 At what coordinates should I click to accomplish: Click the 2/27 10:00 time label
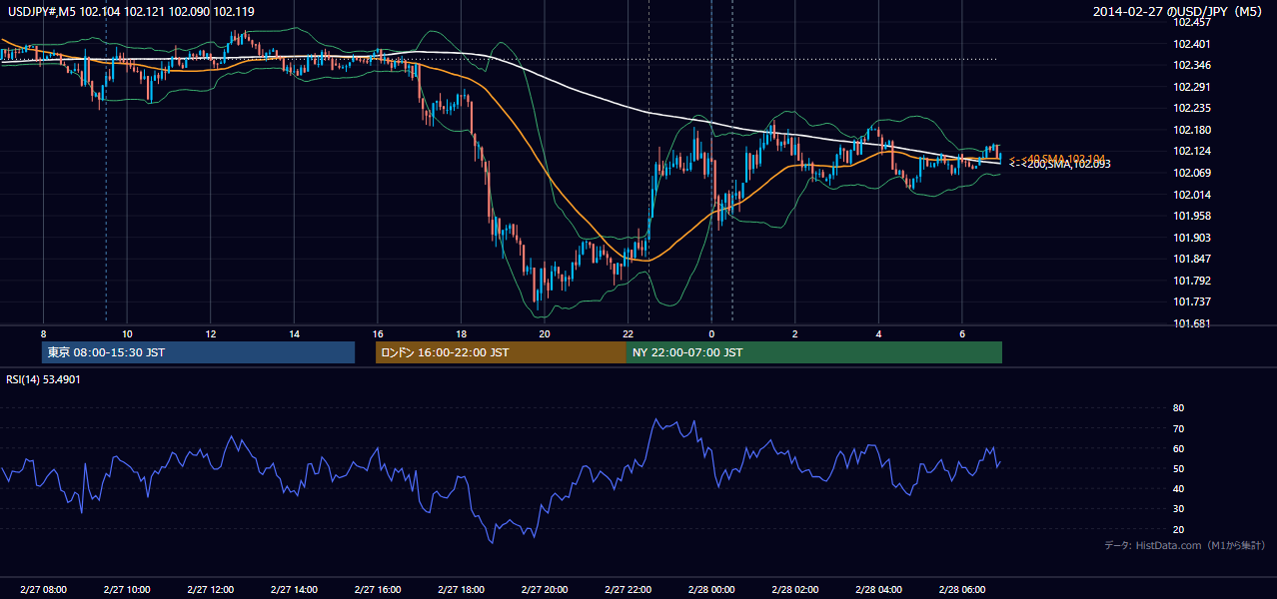tap(126, 590)
